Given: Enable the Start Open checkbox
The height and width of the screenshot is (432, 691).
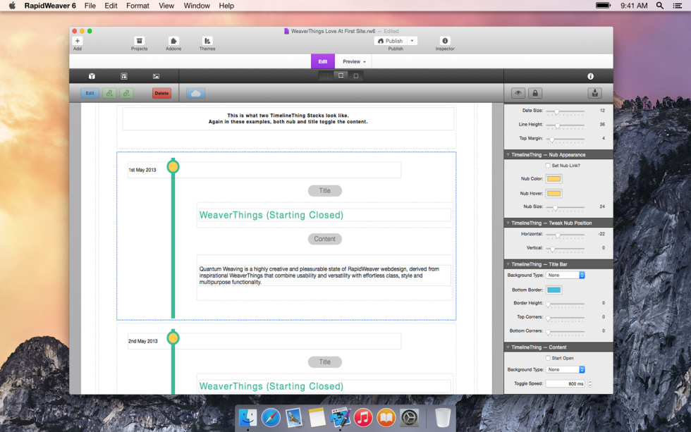Looking at the screenshot, I should pos(548,358).
